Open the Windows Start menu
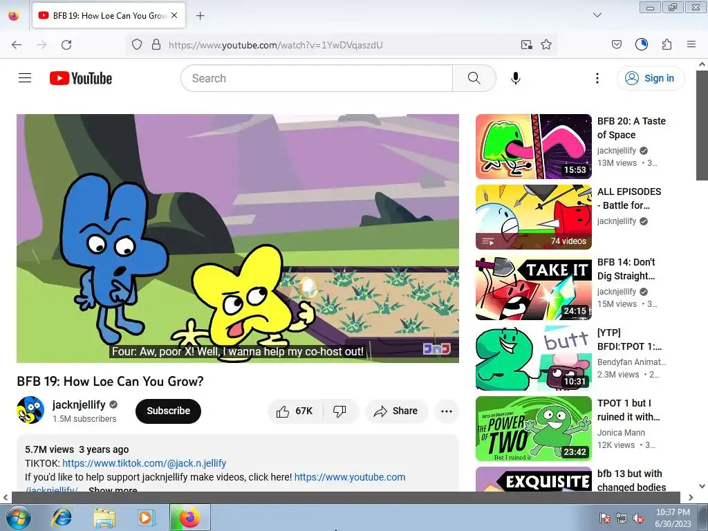The width and height of the screenshot is (708, 531). pos(18,518)
